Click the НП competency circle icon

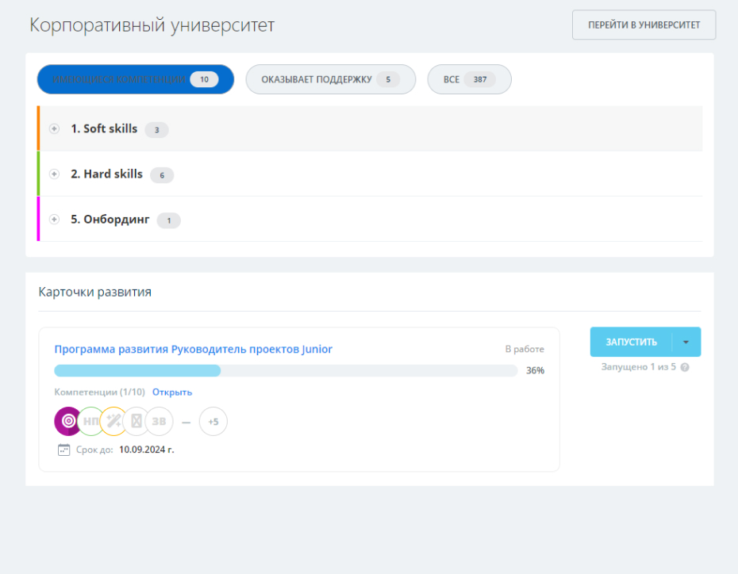click(90, 421)
